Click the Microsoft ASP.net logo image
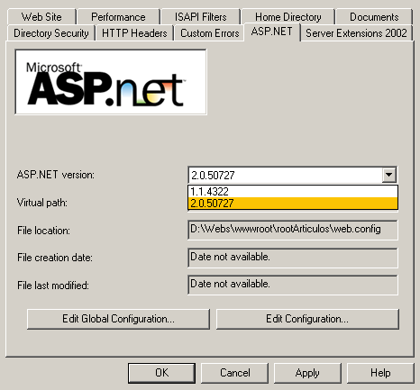This screenshot has height=390, width=420. [x=111, y=82]
